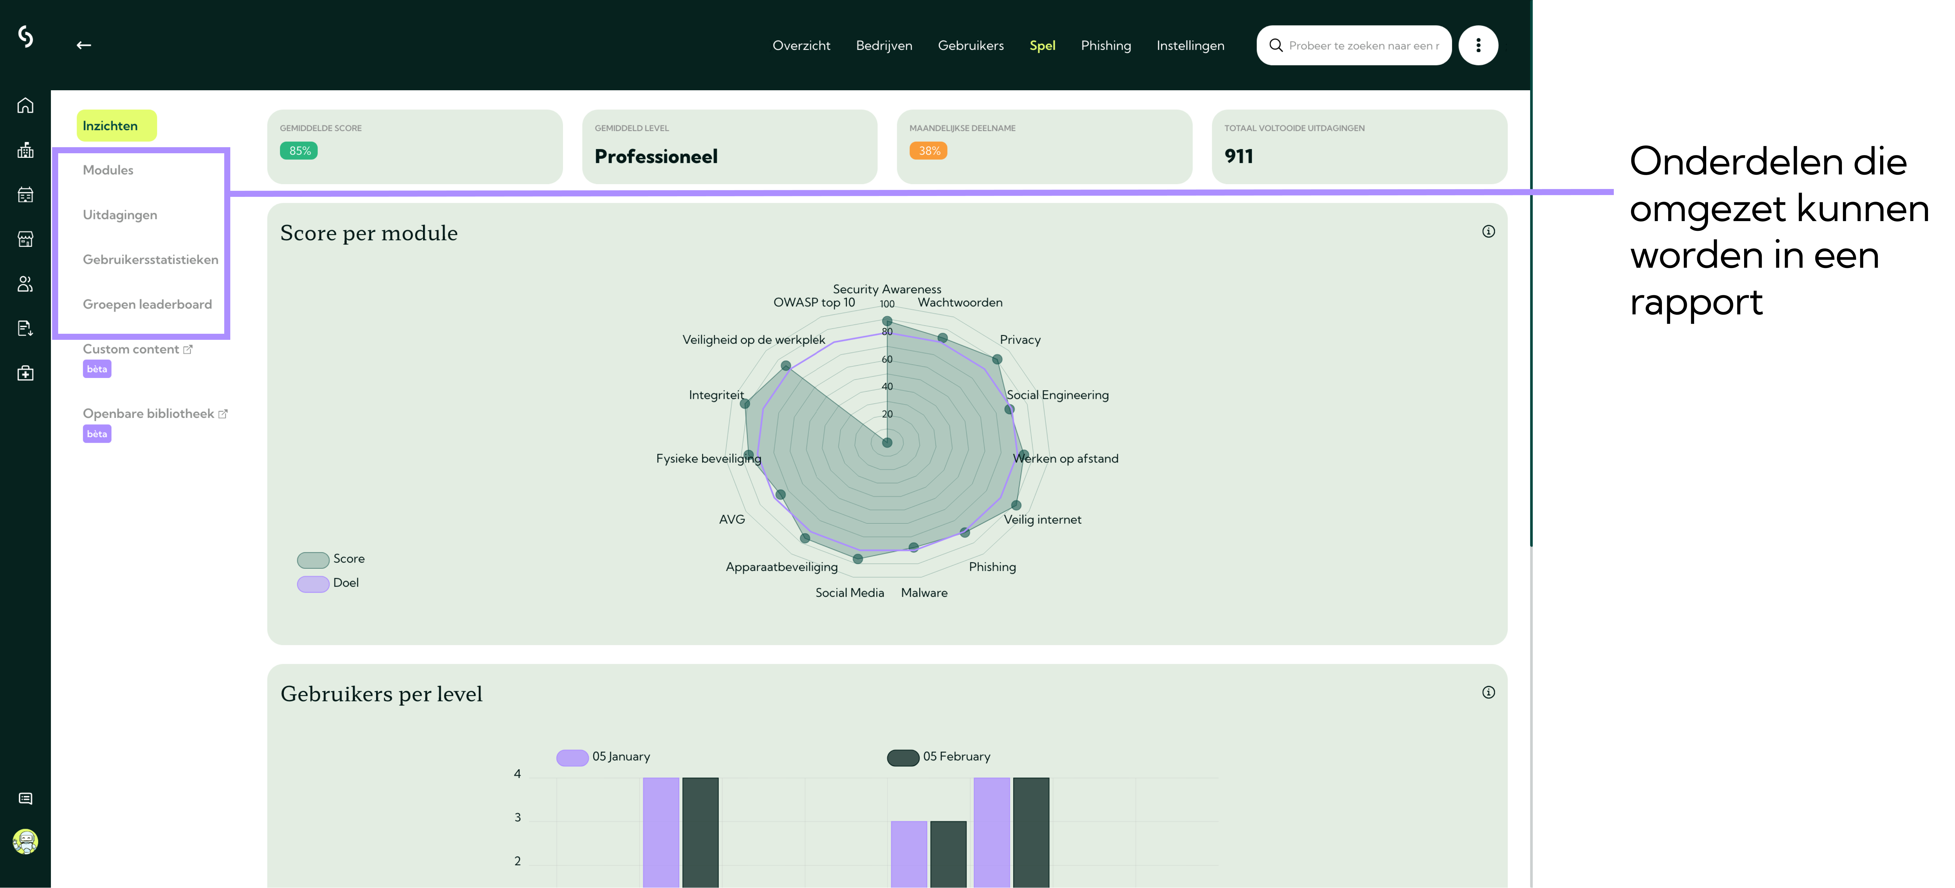Image resolution: width=1955 pixels, height=888 pixels.
Task: Click the shop storefront icon in the sidebar
Action: [25, 239]
